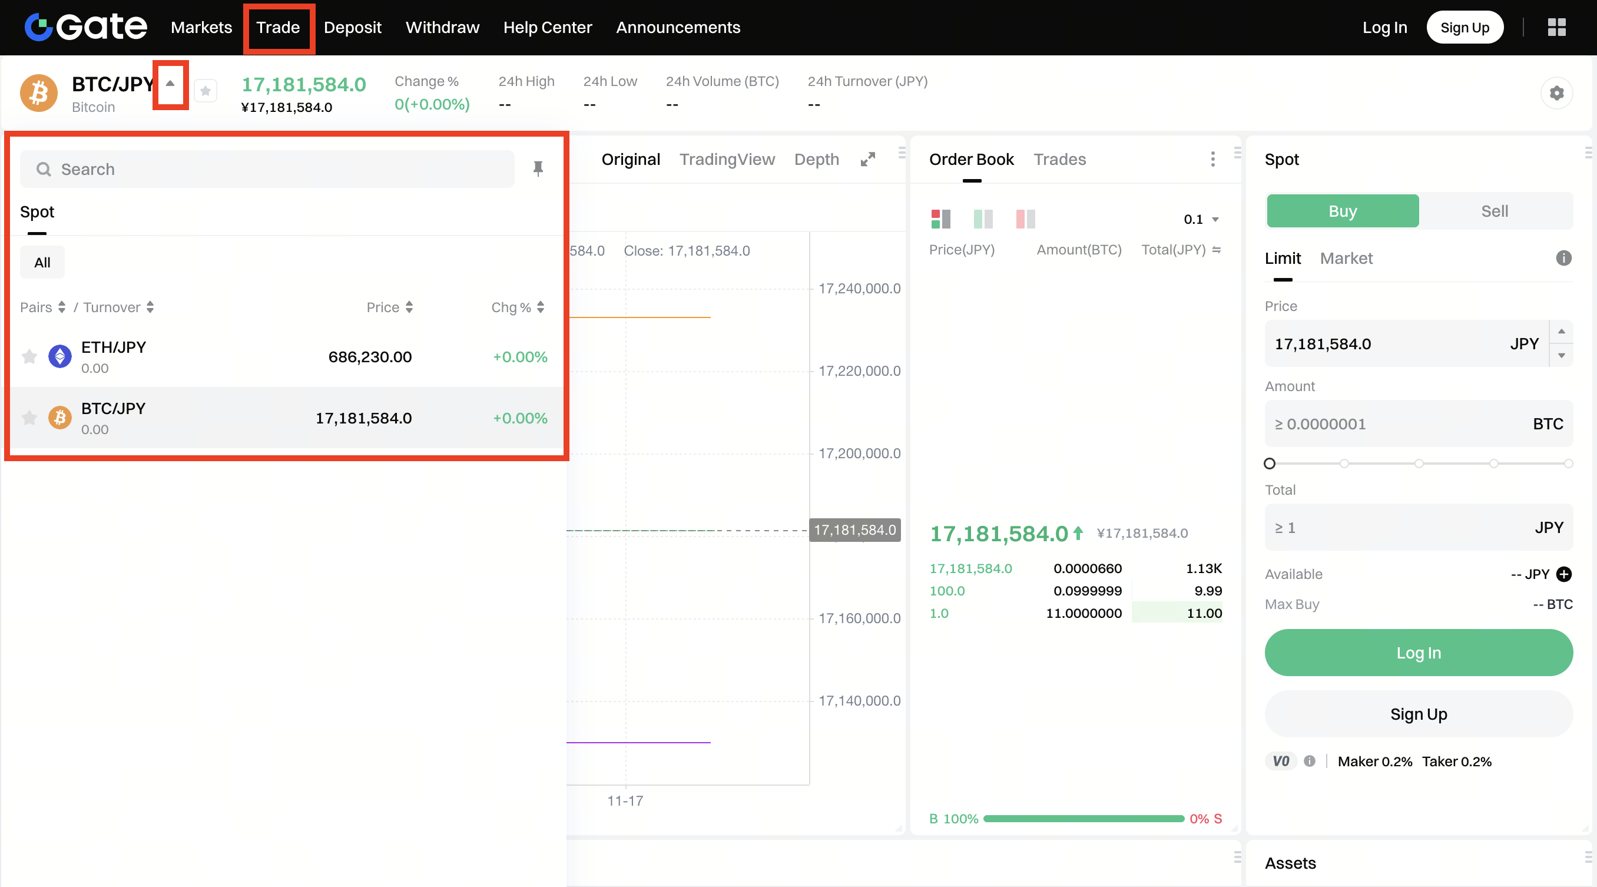Screen dimensions: 1597x887
Task: Sort pairs list by Chg %
Action: click(x=518, y=307)
